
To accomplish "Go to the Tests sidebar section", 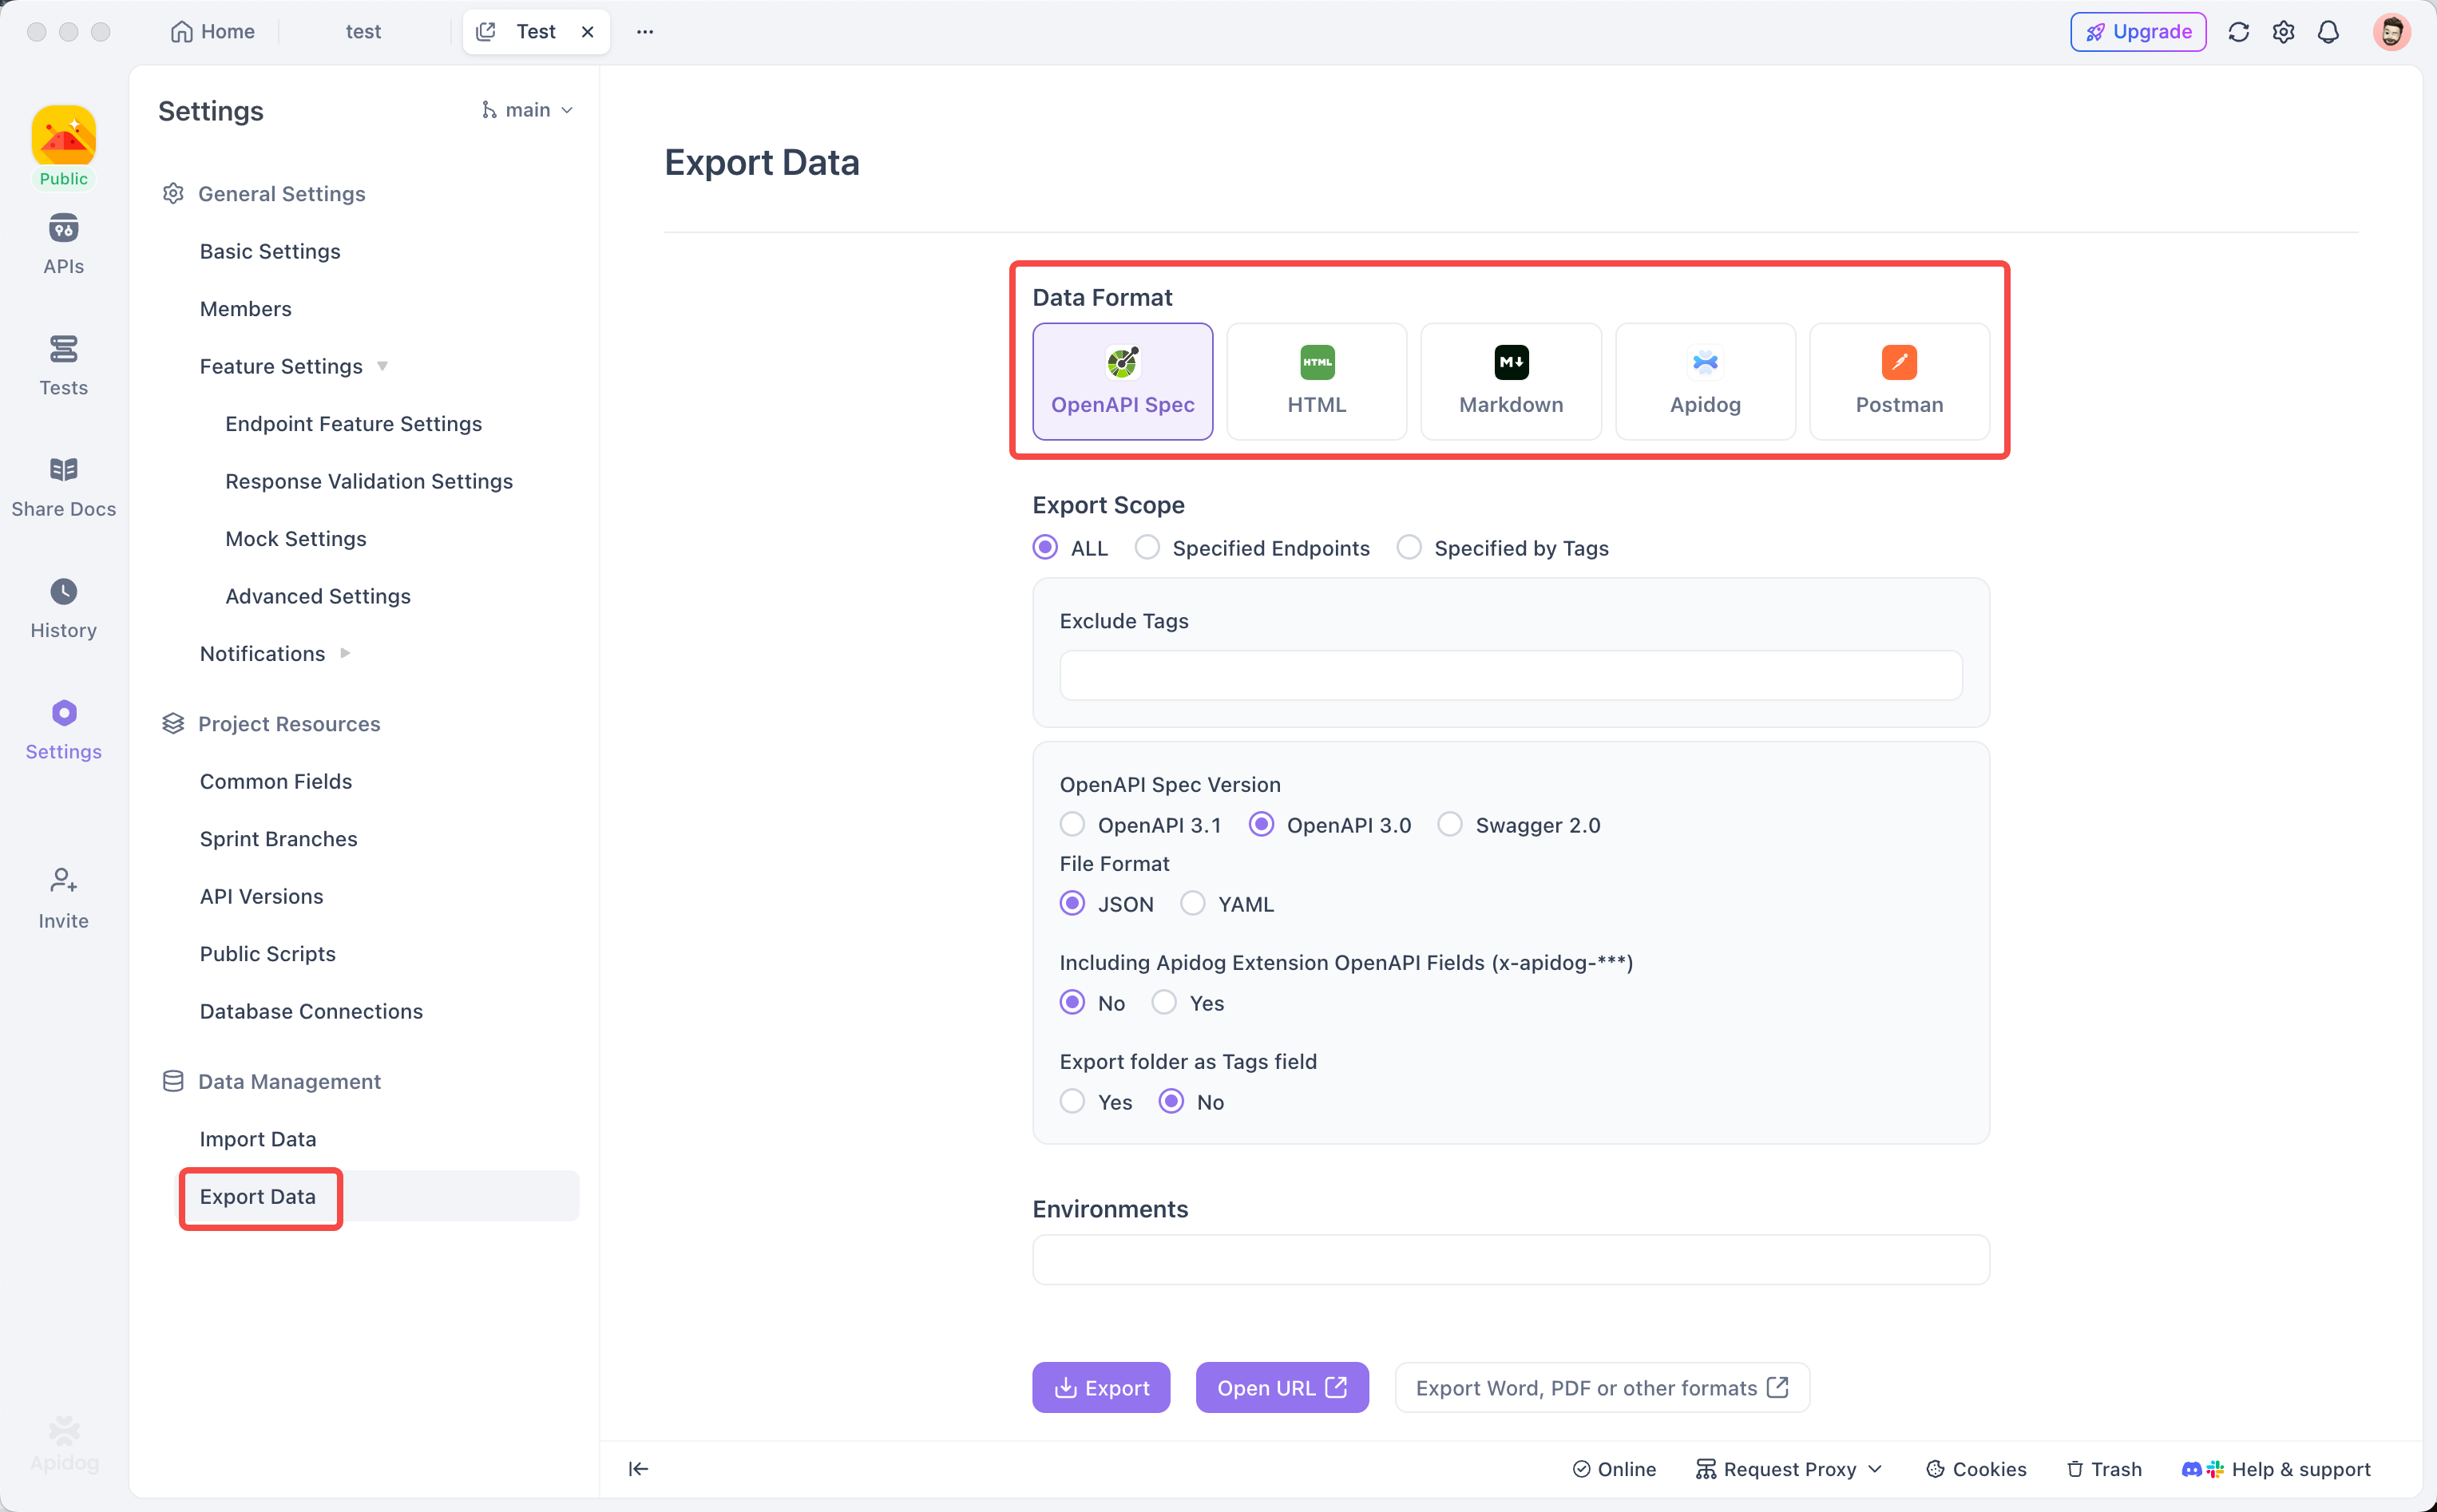I will tap(63, 364).
